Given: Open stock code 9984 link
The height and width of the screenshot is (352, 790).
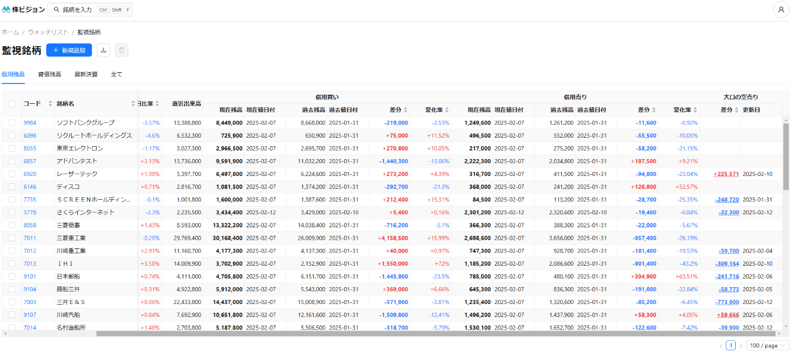Looking at the screenshot, I should (30, 122).
